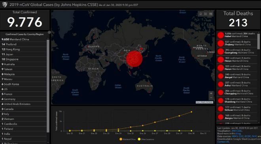Click the country list vertical scrollbar
261x144 pixels.
[x=48, y=86]
